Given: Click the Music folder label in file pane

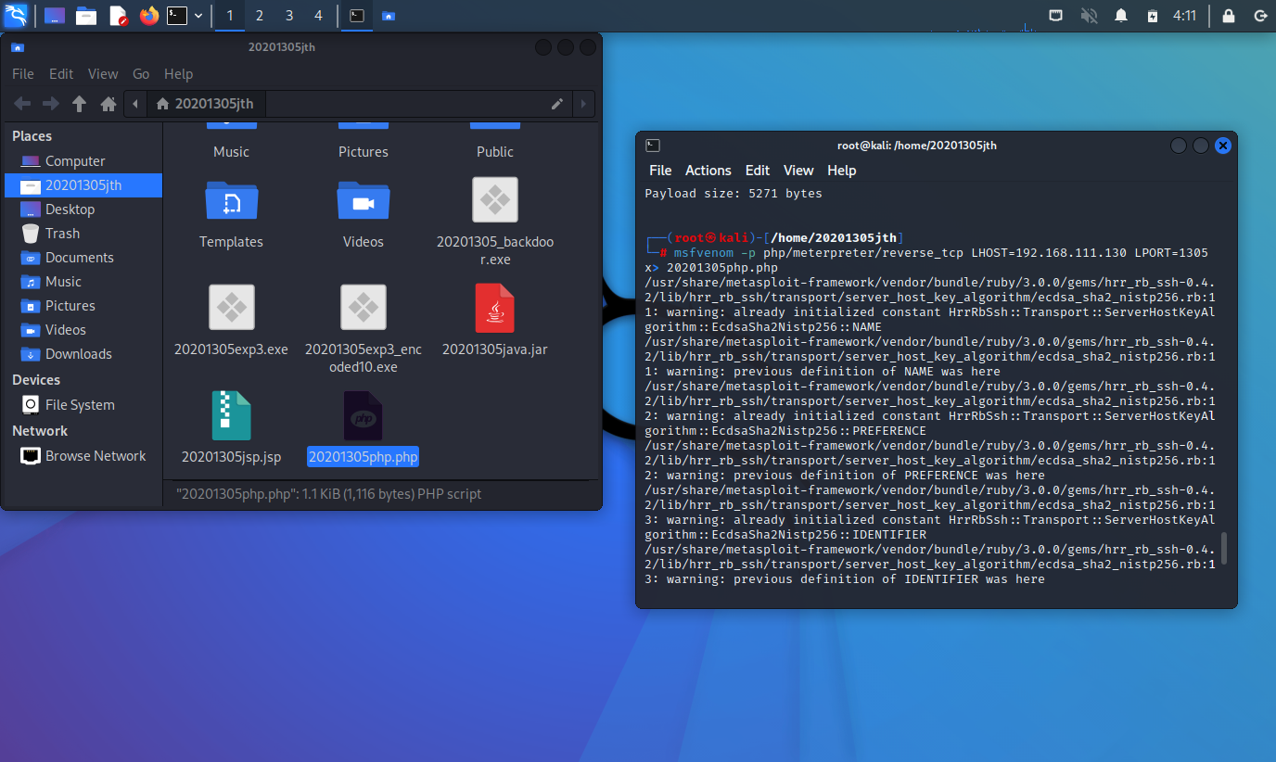Looking at the screenshot, I should (232, 152).
